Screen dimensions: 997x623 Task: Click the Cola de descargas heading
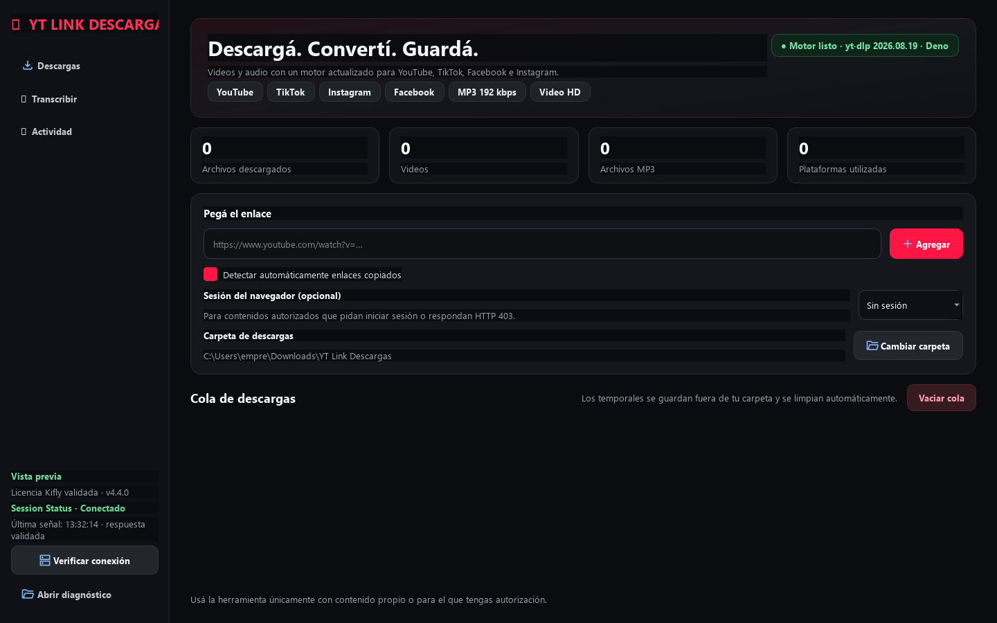pos(243,398)
